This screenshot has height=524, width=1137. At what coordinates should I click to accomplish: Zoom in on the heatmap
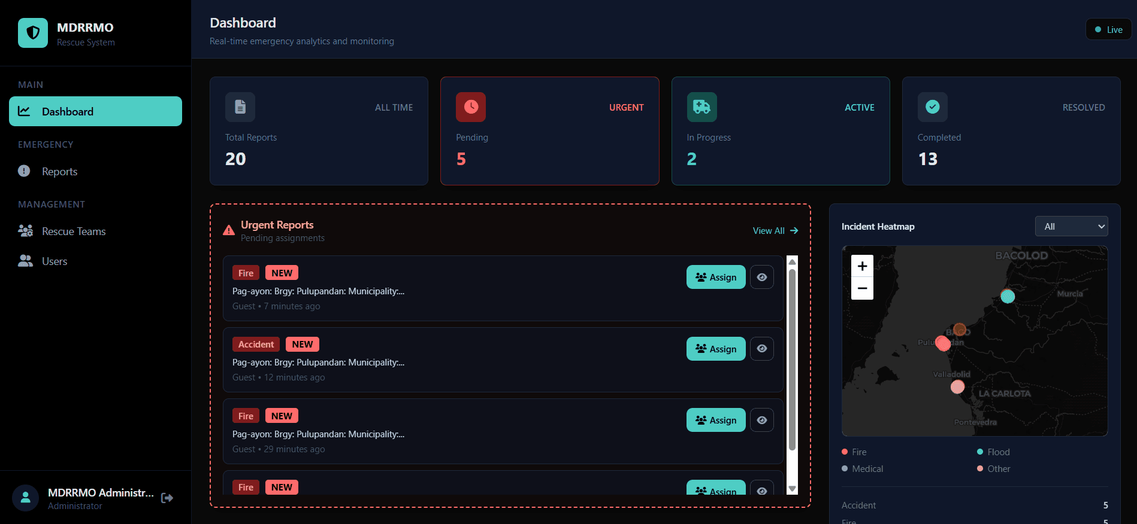coord(862,266)
